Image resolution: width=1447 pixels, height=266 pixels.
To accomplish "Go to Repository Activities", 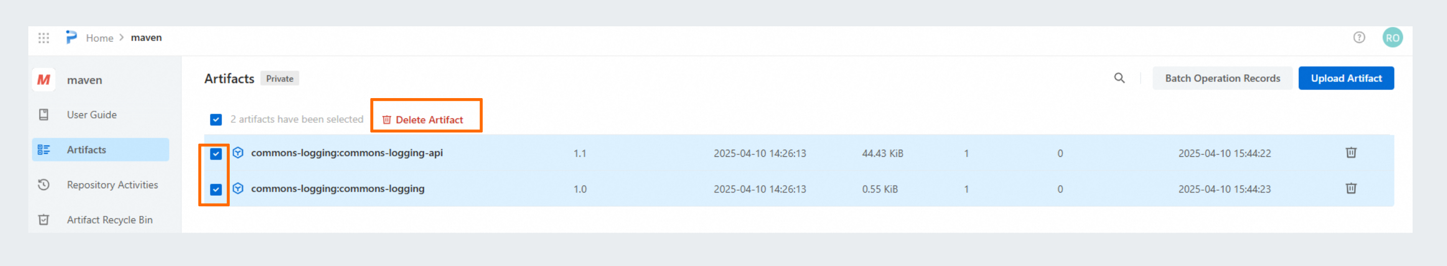I will (x=112, y=185).
